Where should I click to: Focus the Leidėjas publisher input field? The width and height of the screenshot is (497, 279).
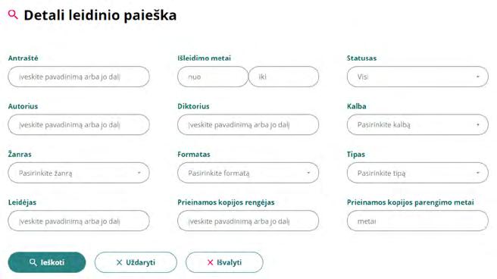pos(79,221)
